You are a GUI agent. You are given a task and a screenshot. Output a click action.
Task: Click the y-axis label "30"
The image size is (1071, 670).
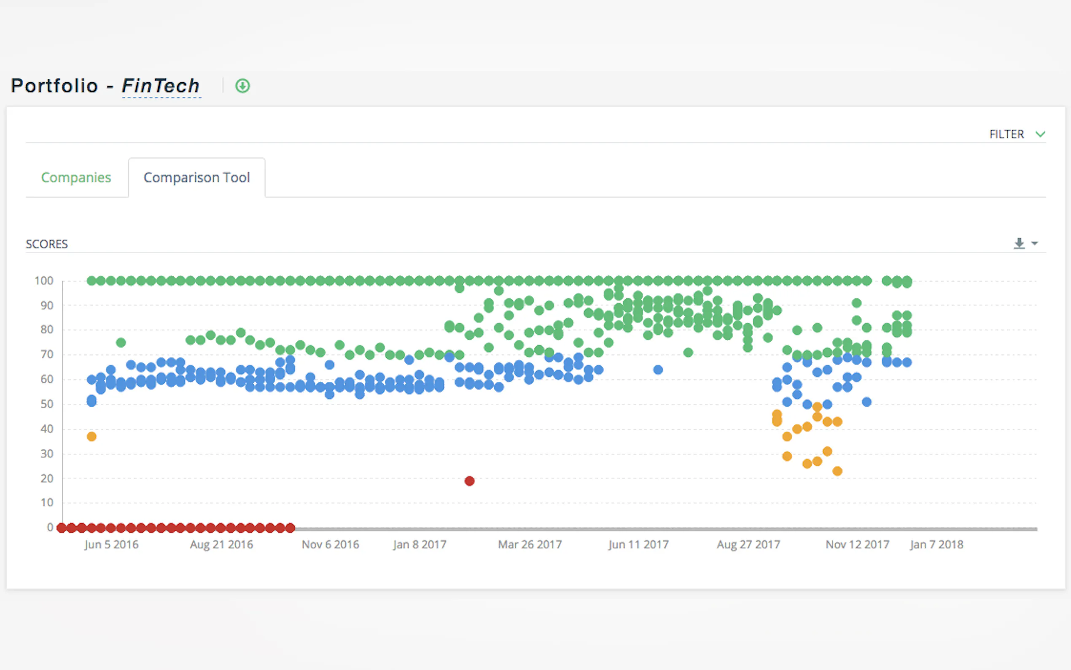point(47,454)
